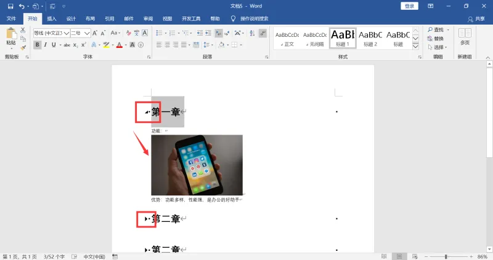Viewport: 493px width, 260px height.
Task: Click the phone image in the document
Action: (x=197, y=165)
